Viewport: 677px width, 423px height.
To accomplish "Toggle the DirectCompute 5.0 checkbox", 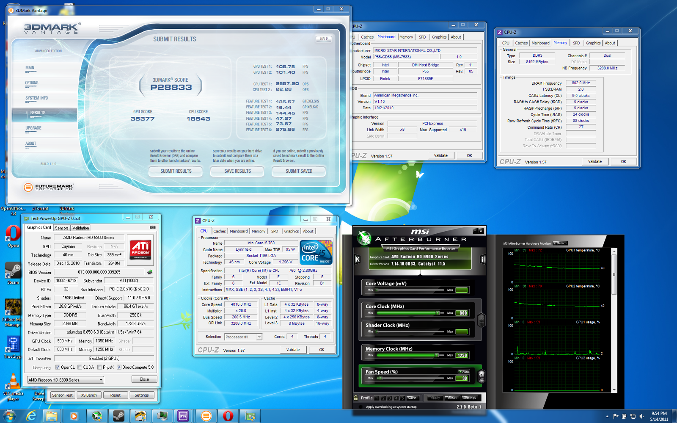I will (119, 367).
